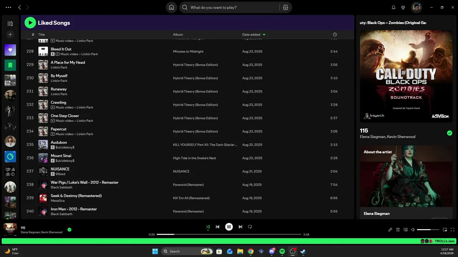The height and width of the screenshot is (257, 458).
Task: Click the Browse icon in search bar
Action: (285, 7)
